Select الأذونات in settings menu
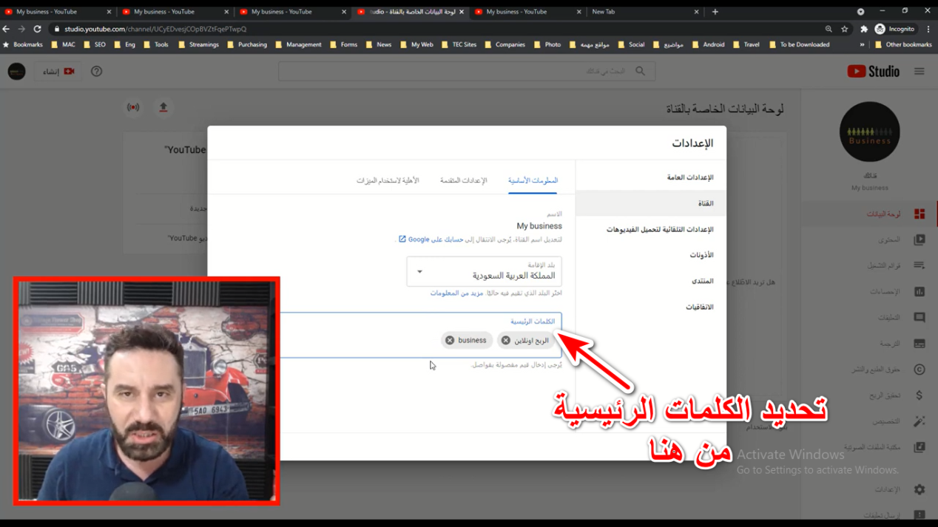Image resolution: width=938 pixels, height=527 pixels. tap(701, 255)
